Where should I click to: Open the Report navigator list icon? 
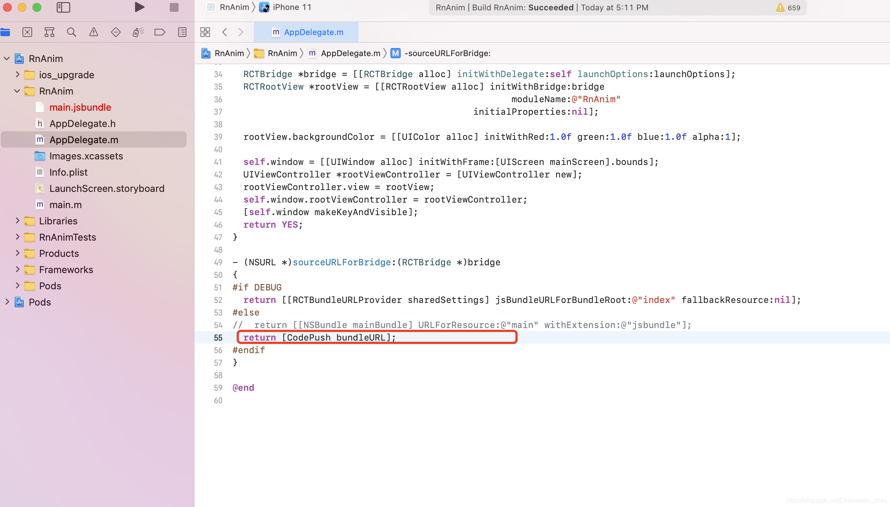click(182, 32)
